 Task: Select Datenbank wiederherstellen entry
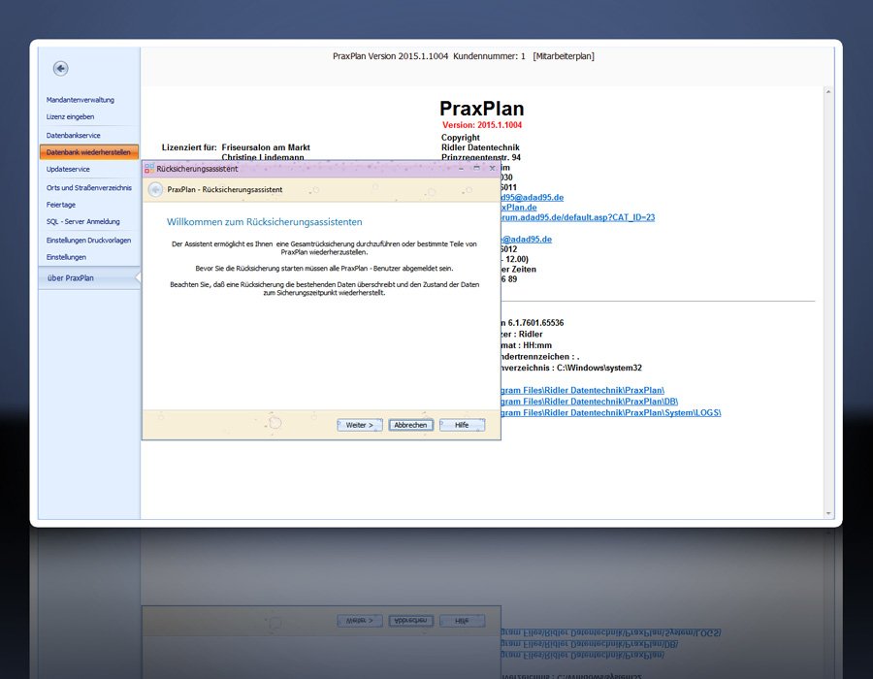[88, 152]
